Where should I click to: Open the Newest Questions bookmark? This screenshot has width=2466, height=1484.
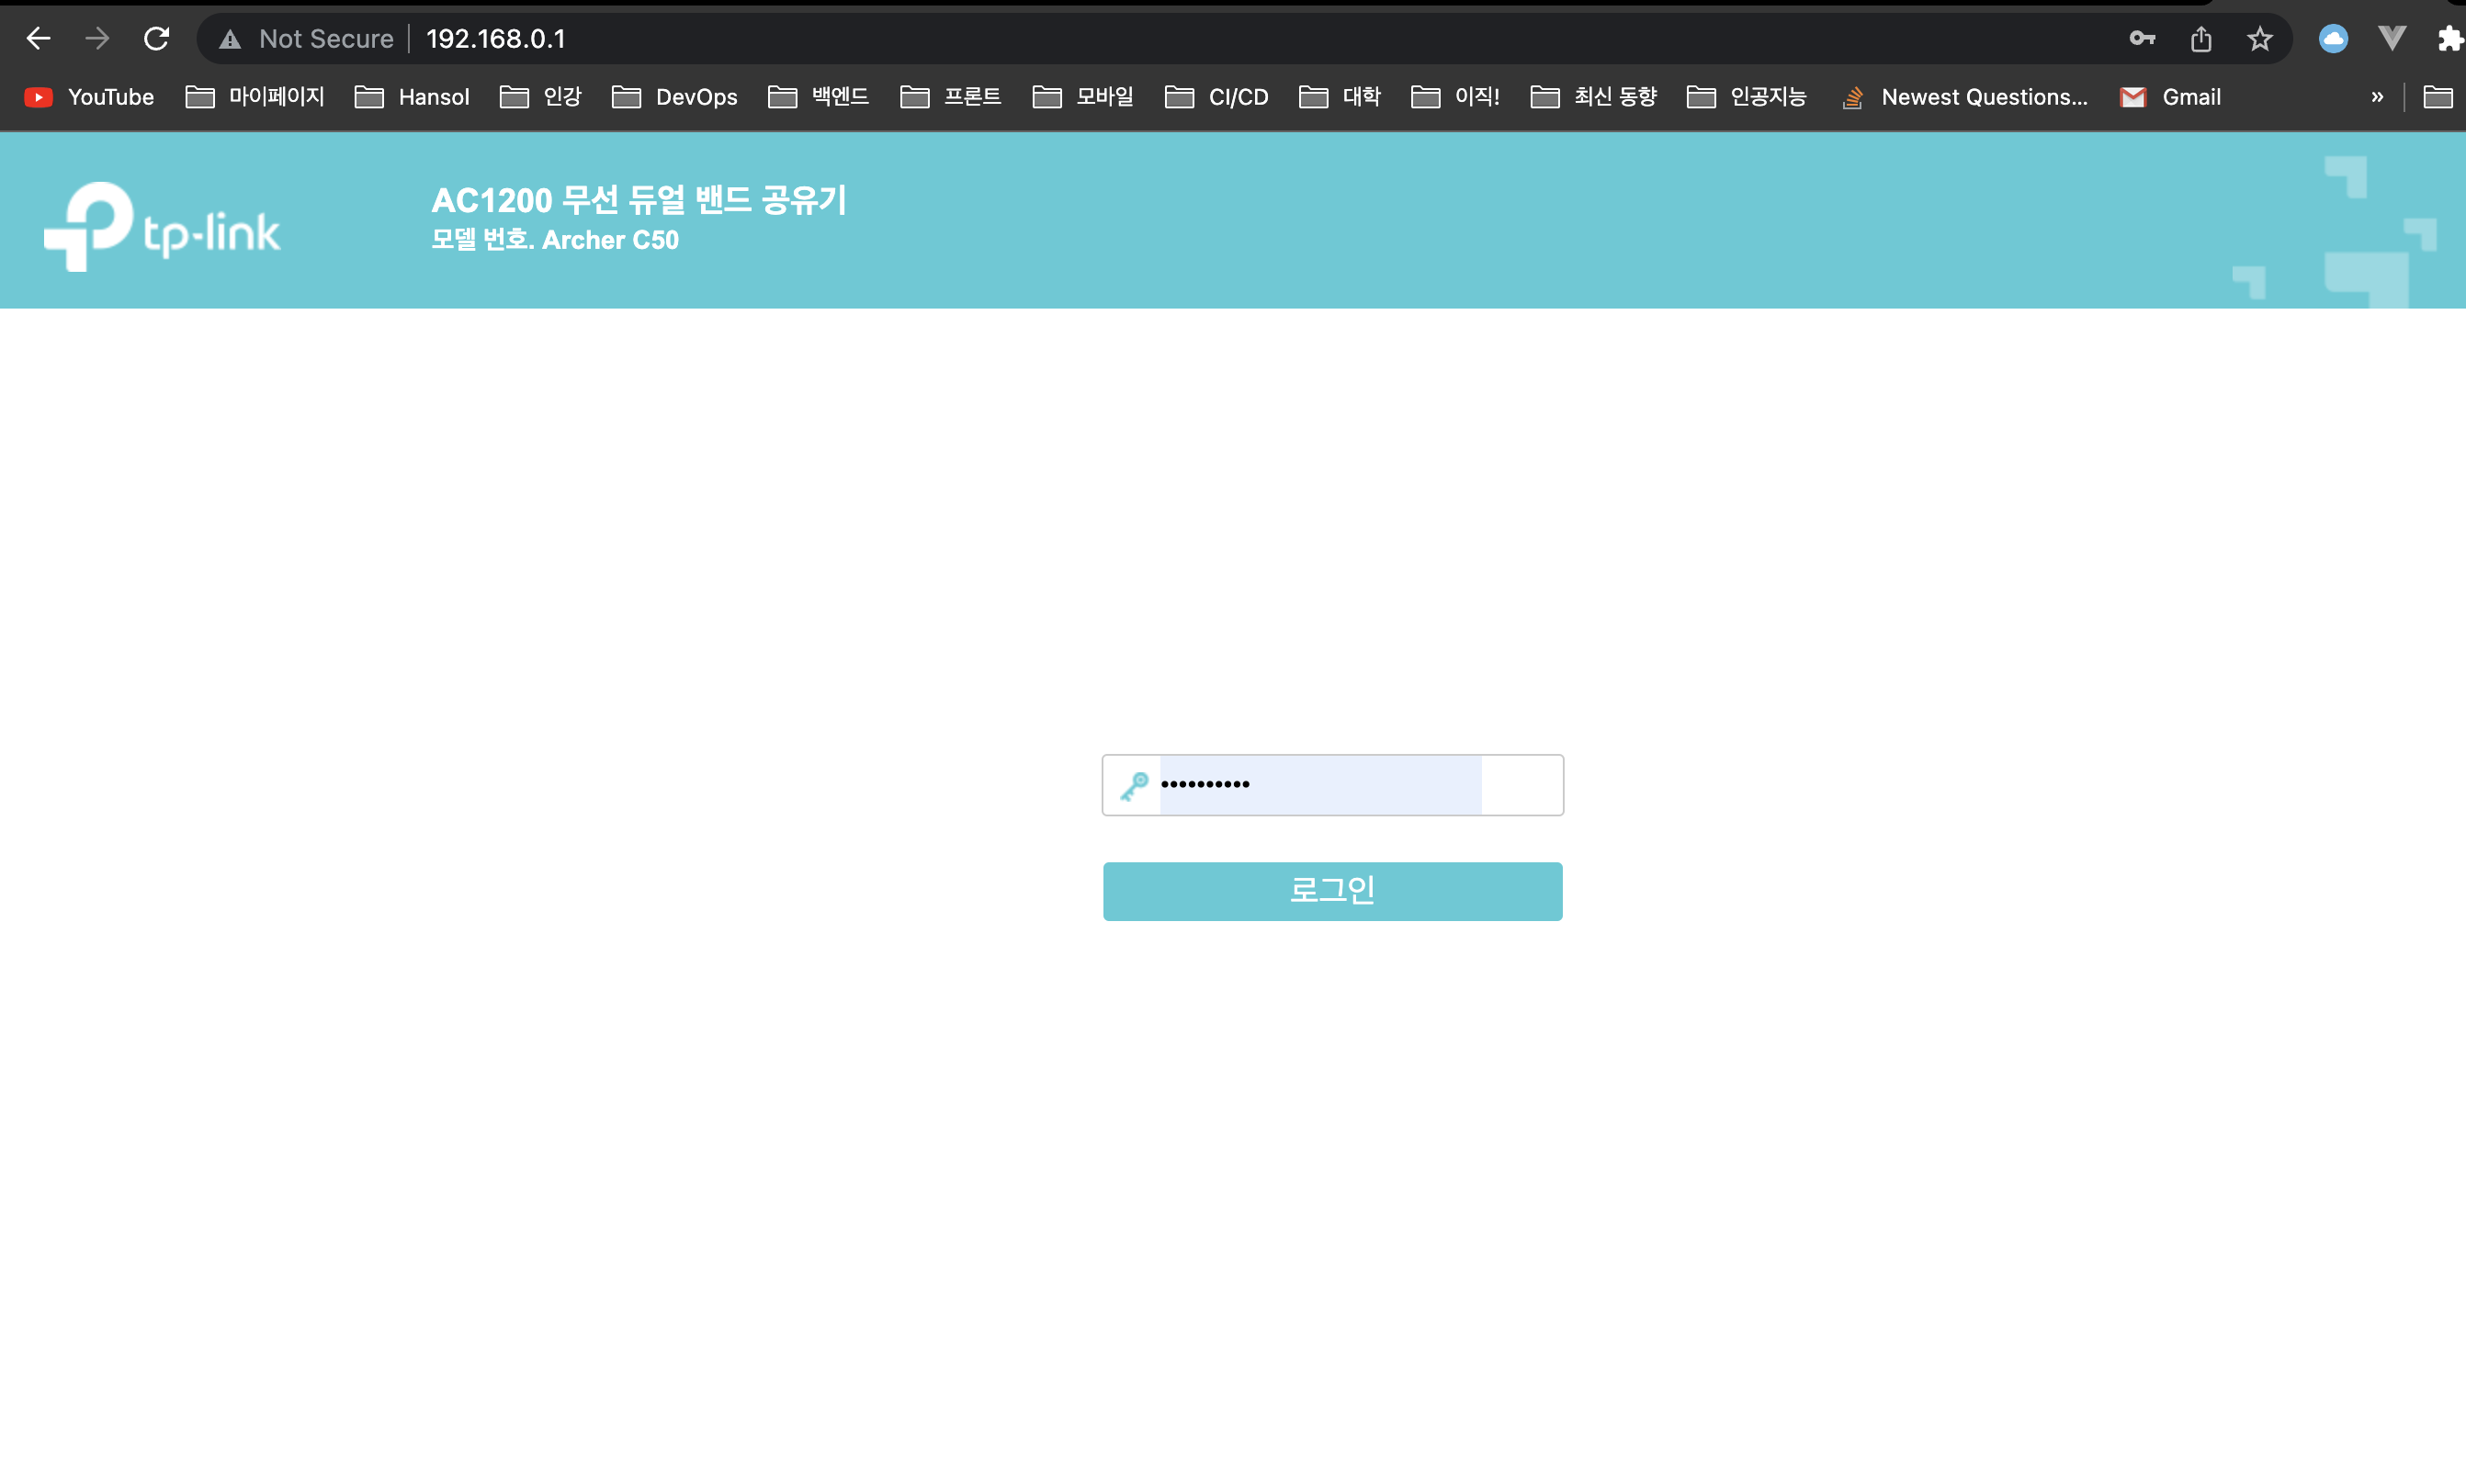[x=1964, y=97]
